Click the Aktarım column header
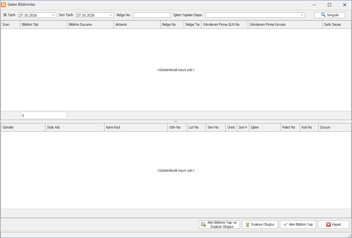352x238 pixels. click(137, 25)
